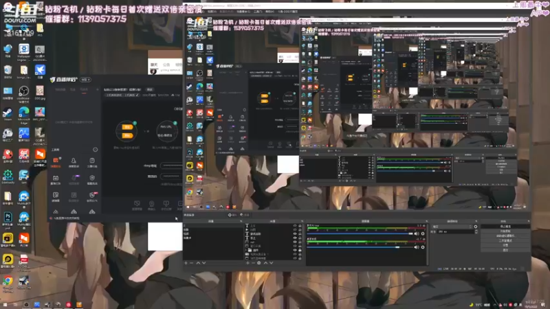
Task: Open the red app icon on the taskbar
Action: coord(68,305)
